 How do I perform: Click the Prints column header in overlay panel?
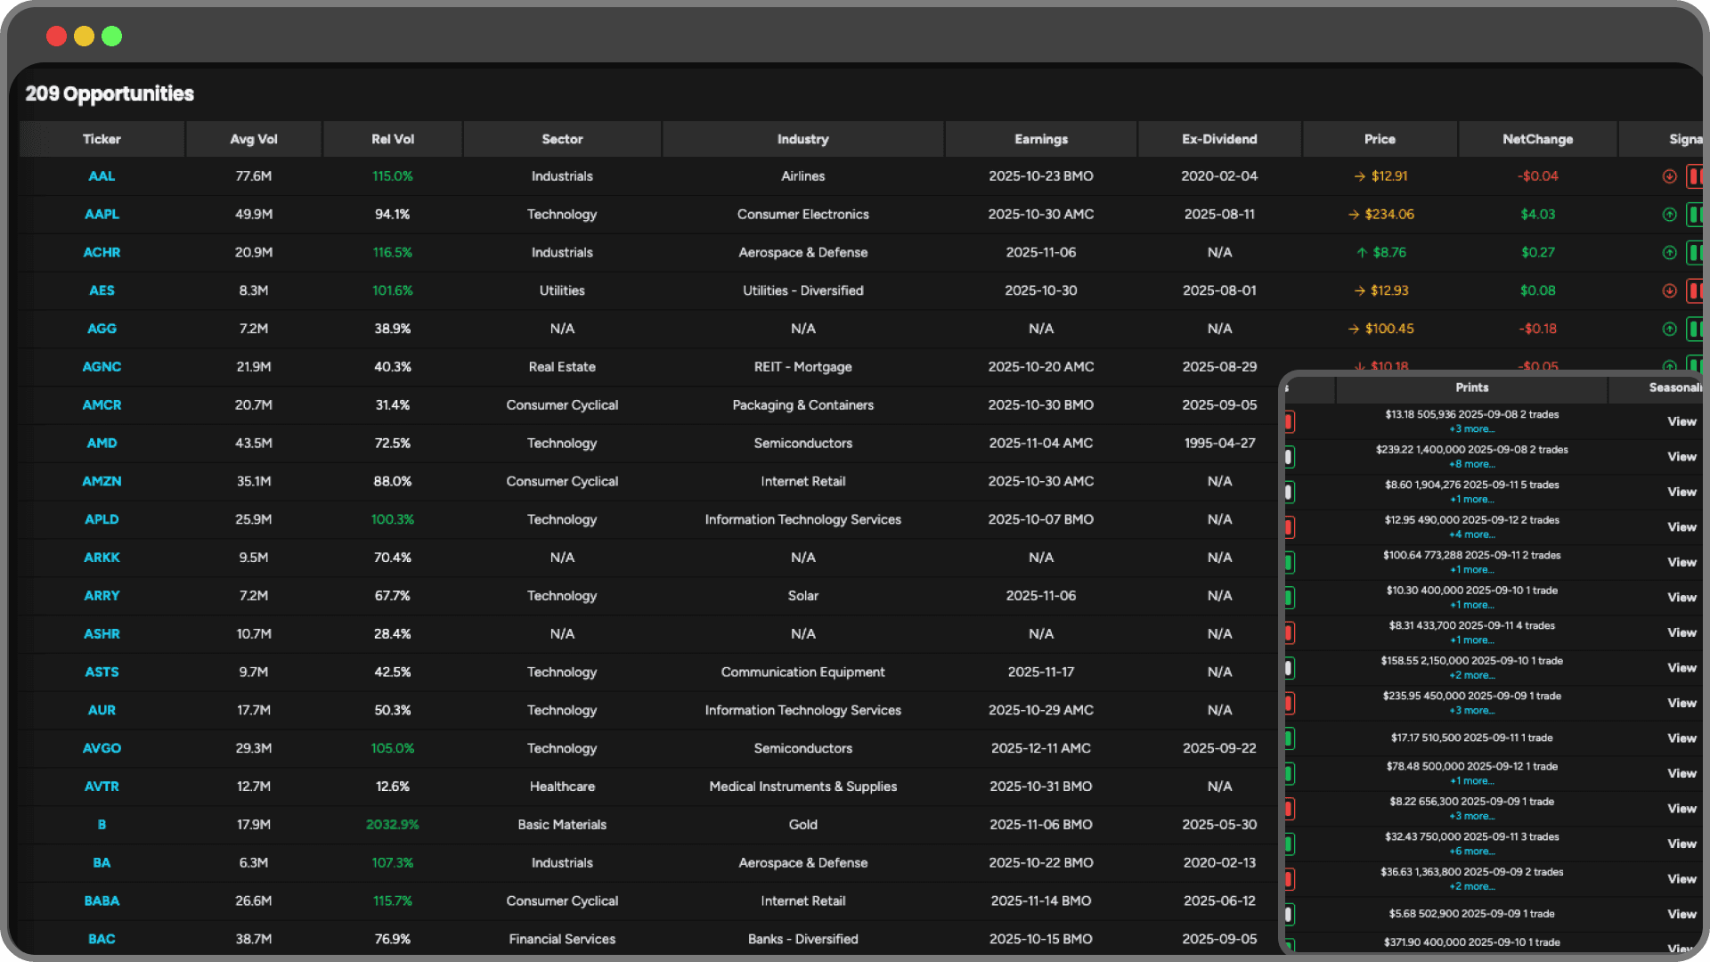[x=1471, y=387]
